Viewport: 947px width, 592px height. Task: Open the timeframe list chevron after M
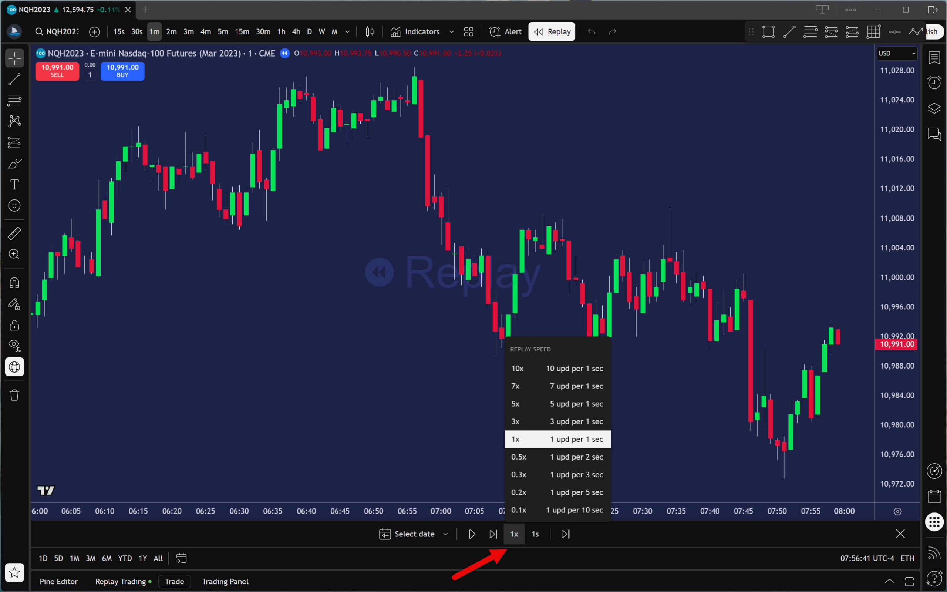[x=347, y=32]
